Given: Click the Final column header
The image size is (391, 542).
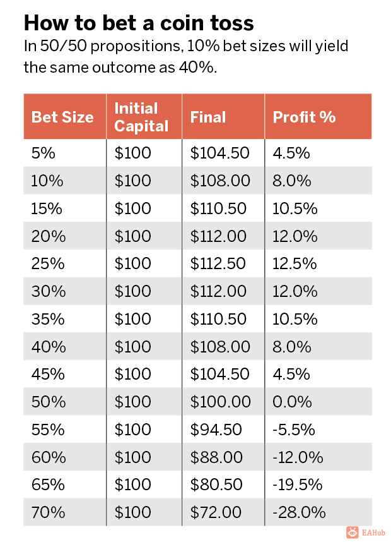Looking at the screenshot, I should click(x=208, y=117).
